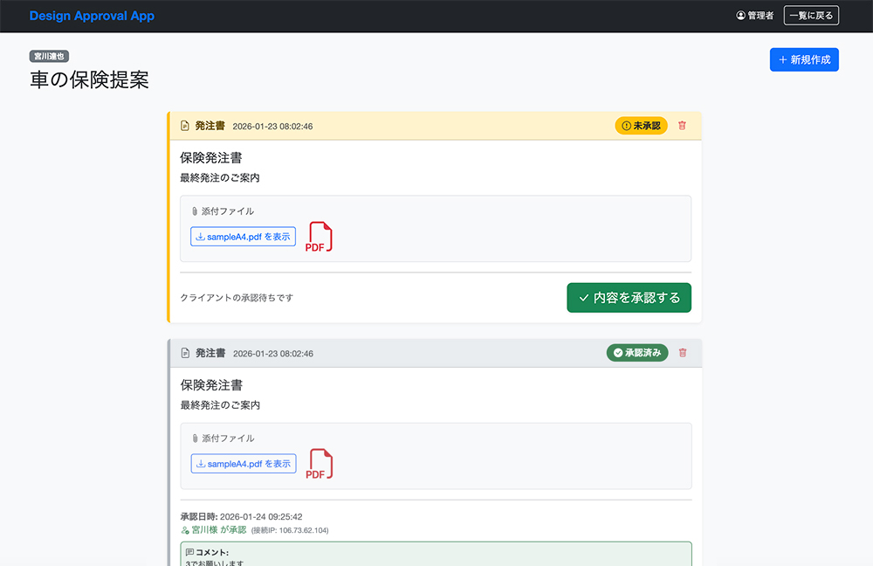Select the 承認済み status badge

coord(636,353)
